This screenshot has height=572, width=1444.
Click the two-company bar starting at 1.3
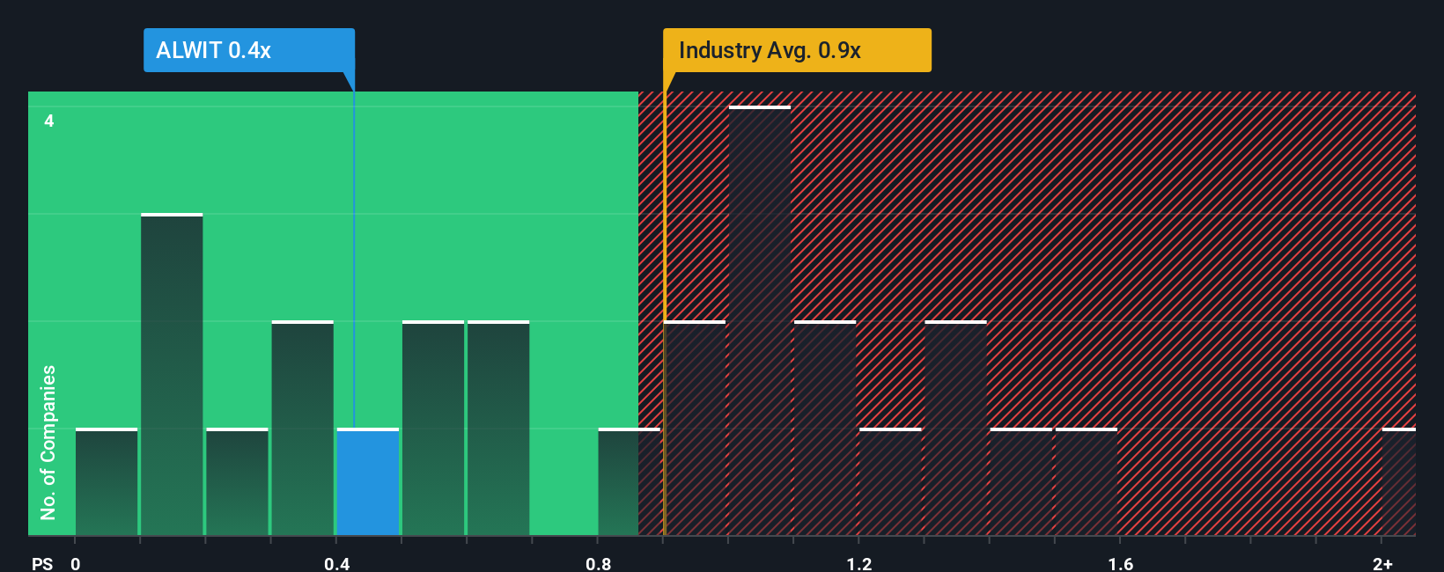tap(955, 429)
